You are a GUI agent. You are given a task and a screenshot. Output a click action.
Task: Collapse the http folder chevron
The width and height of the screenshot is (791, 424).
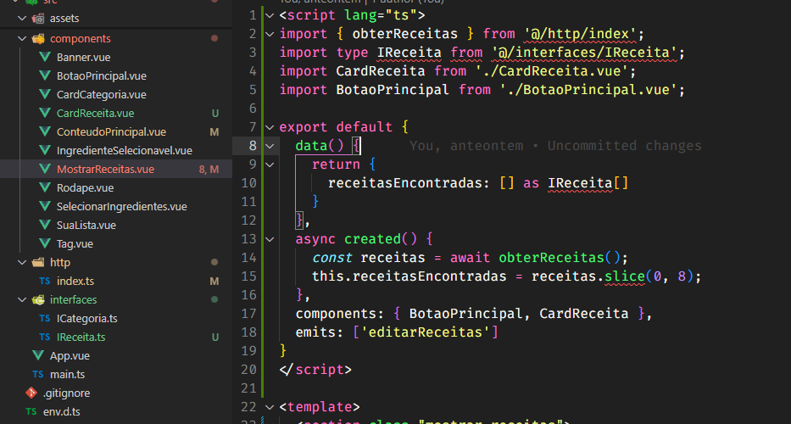click(x=22, y=263)
